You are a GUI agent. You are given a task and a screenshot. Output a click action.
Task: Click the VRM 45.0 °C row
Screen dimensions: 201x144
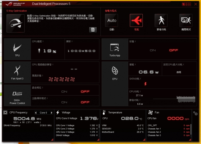pos(123,126)
